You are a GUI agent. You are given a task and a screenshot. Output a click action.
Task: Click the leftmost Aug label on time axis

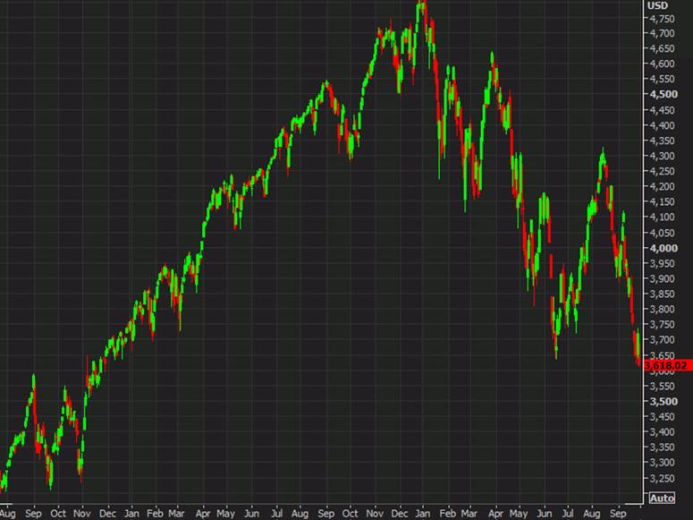(7, 514)
